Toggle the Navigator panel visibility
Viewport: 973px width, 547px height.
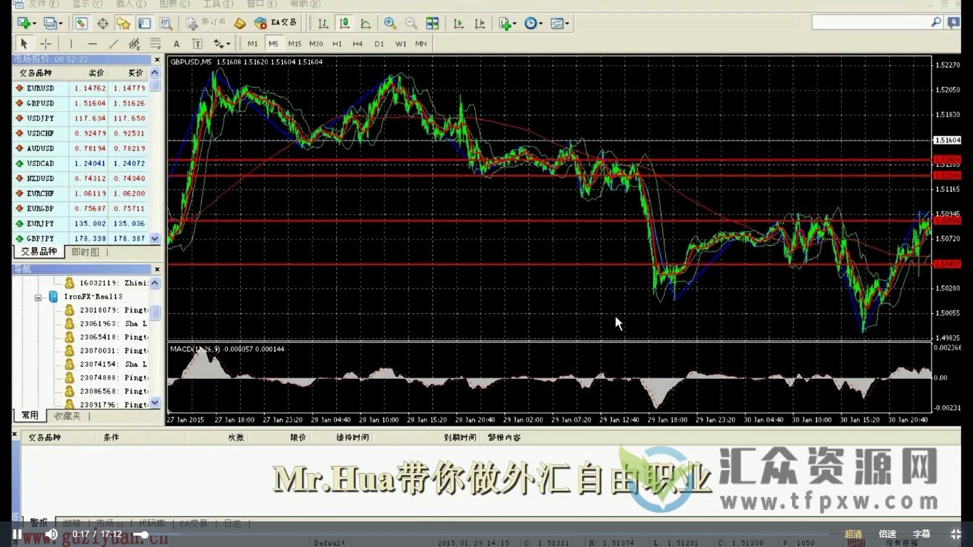[123, 23]
